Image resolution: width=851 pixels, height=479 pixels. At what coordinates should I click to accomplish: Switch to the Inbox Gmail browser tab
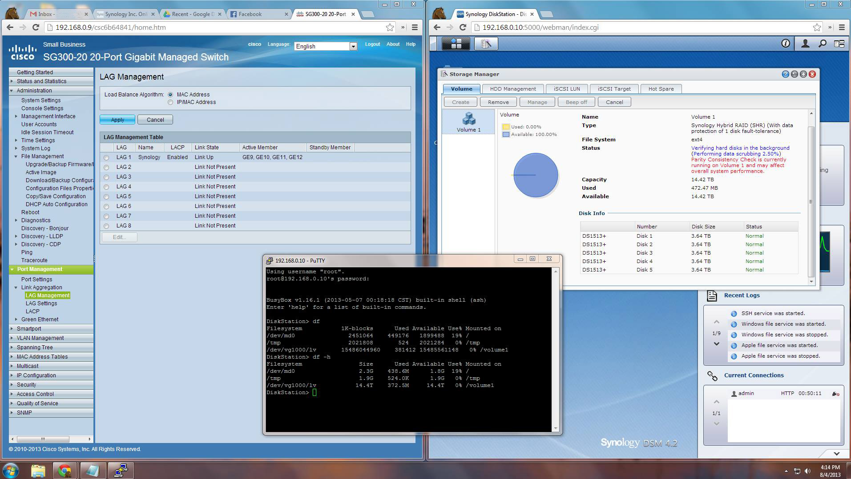click(58, 14)
